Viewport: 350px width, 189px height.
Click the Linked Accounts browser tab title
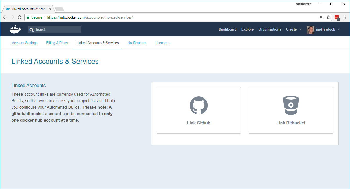pos(29,9)
